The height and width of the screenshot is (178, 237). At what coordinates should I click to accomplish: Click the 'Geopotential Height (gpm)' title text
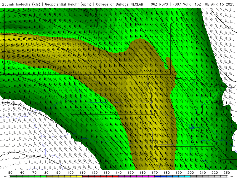[68, 4]
